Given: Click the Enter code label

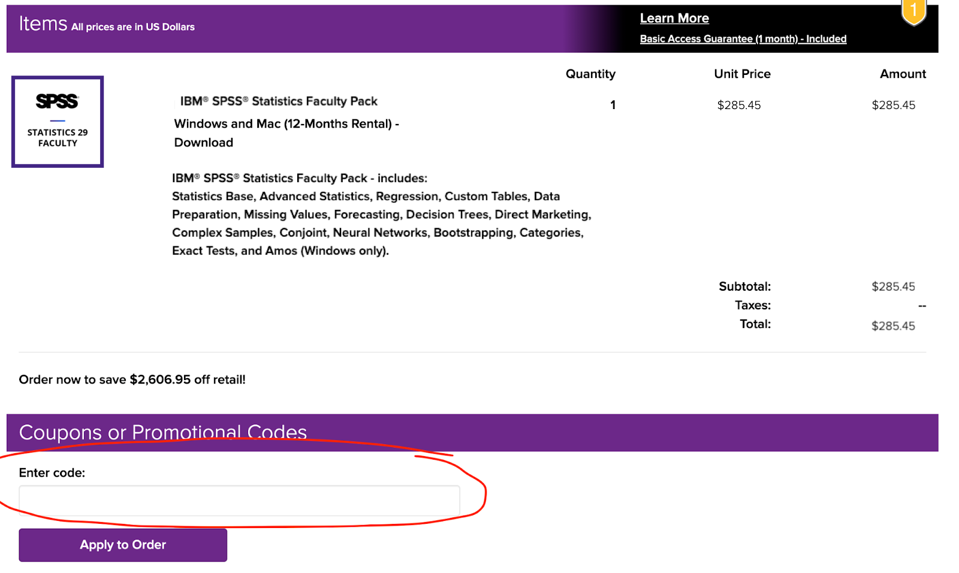Looking at the screenshot, I should click(52, 473).
